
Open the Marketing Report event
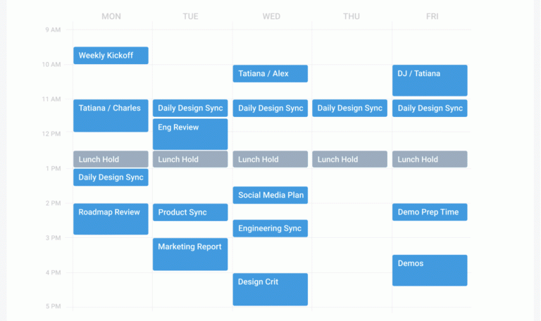coord(190,254)
